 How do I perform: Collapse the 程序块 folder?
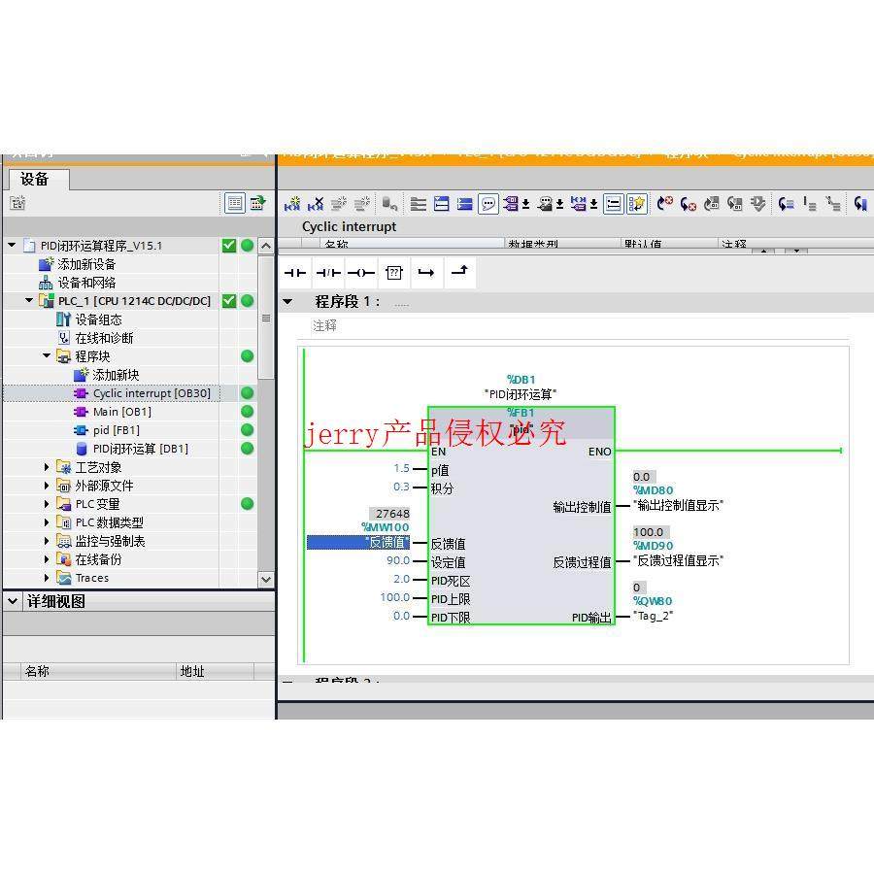(x=47, y=355)
